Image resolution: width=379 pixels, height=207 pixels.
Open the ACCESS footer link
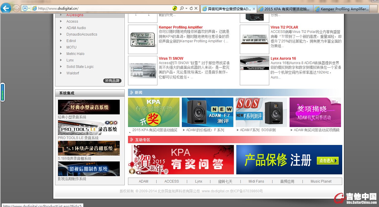172,181
